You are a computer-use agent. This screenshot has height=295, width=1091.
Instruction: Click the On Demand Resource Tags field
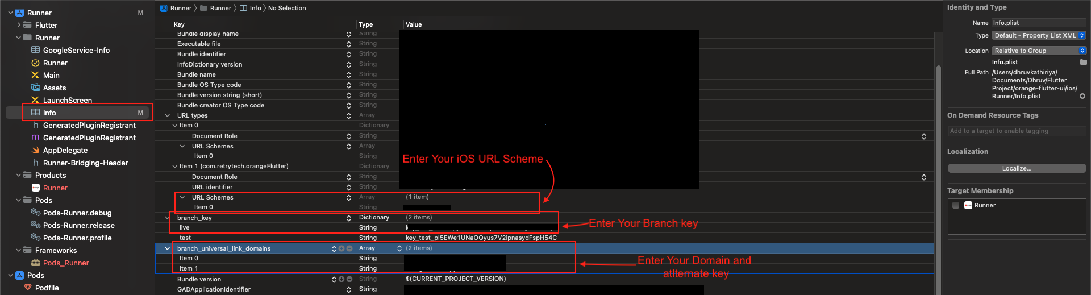click(1017, 131)
